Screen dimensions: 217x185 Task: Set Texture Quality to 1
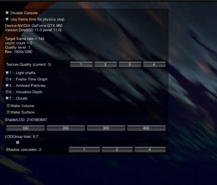[81, 65]
